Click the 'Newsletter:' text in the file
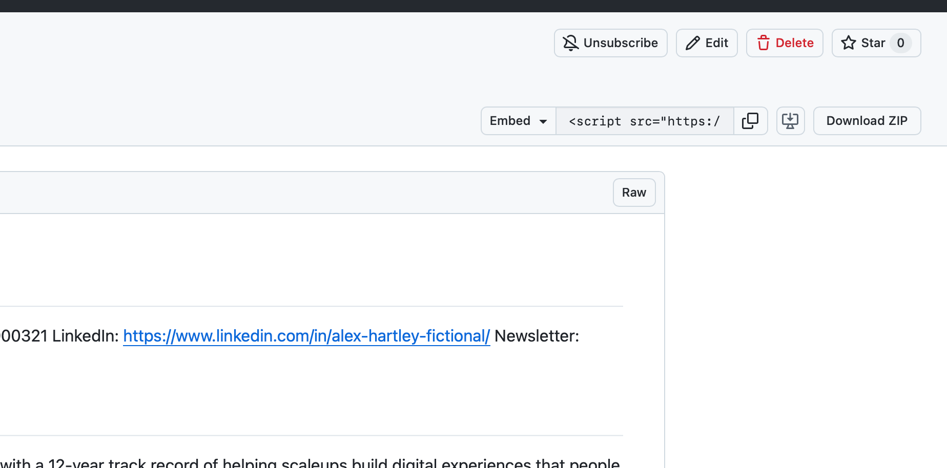Screen dimensions: 947x468 tap(537, 336)
